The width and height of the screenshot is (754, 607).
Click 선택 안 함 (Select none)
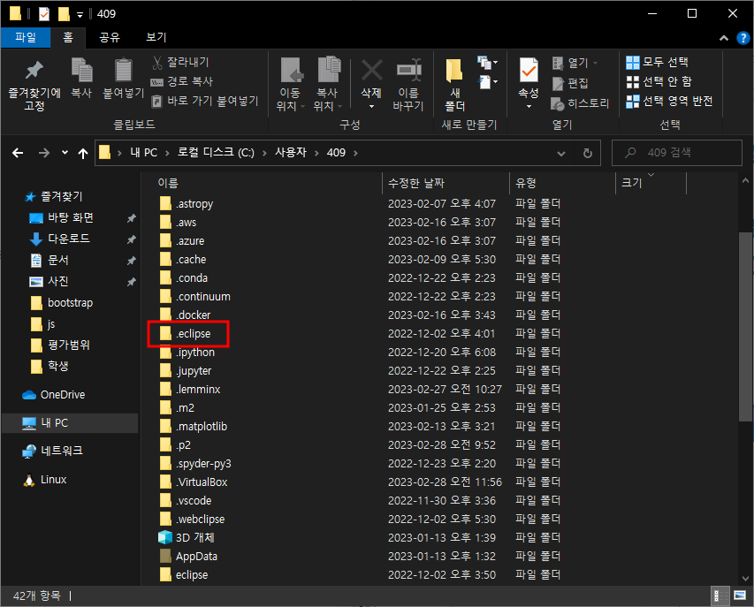click(x=659, y=81)
